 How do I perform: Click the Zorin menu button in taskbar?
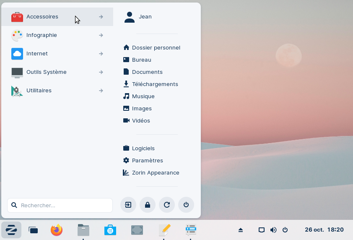point(11,230)
